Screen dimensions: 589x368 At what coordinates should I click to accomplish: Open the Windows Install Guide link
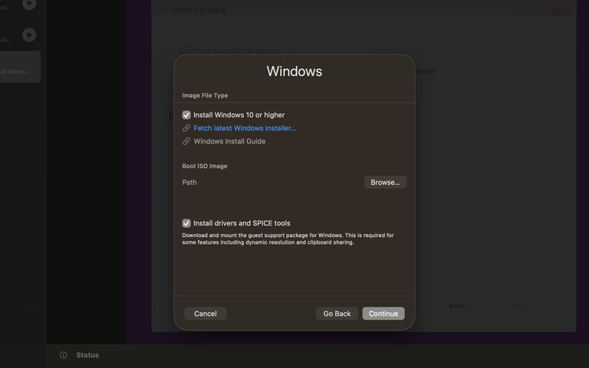[229, 141]
